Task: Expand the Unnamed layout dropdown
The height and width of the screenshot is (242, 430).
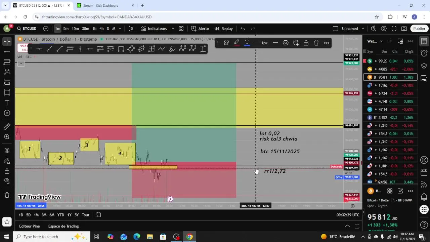Action: 362,29
